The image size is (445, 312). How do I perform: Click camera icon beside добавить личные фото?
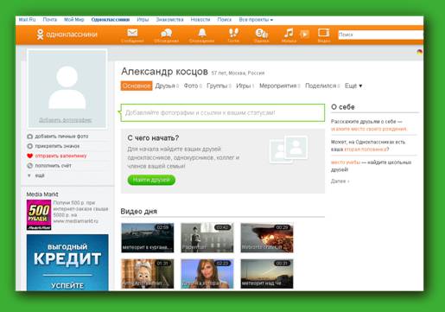(x=29, y=137)
